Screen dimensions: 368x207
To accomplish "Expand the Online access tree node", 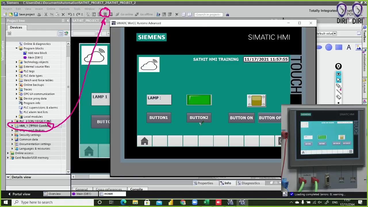I will tap(8, 153).
